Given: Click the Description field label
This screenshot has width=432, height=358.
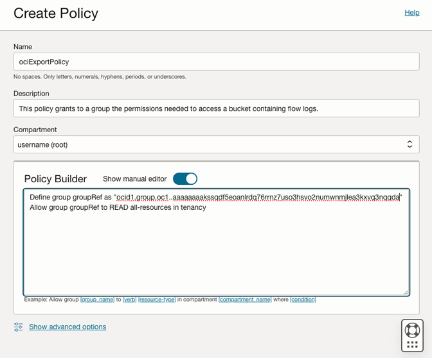Looking at the screenshot, I should pyautogui.click(x=32, y=94).
